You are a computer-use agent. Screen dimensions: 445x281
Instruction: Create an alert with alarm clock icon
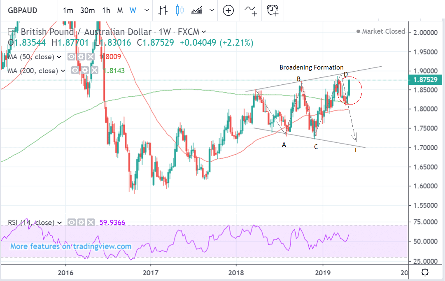point(273,10)
